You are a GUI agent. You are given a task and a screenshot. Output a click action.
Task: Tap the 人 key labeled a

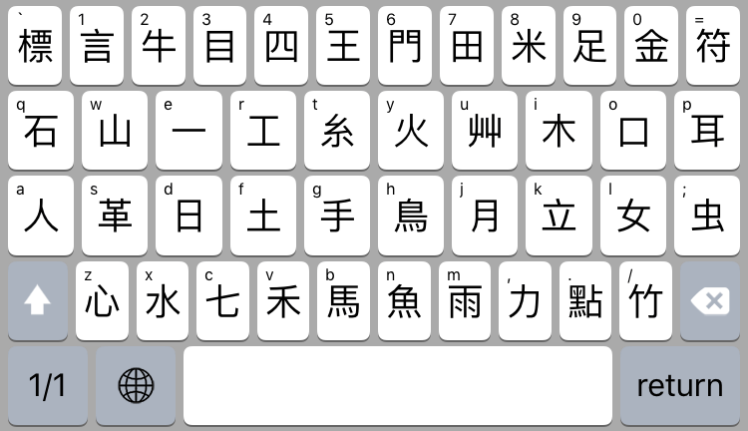tap(41, 215)
